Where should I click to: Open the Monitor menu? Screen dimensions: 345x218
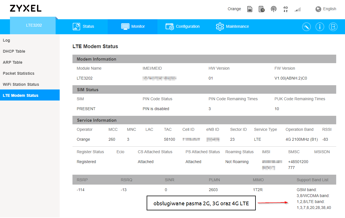click(x=133, y=26)
